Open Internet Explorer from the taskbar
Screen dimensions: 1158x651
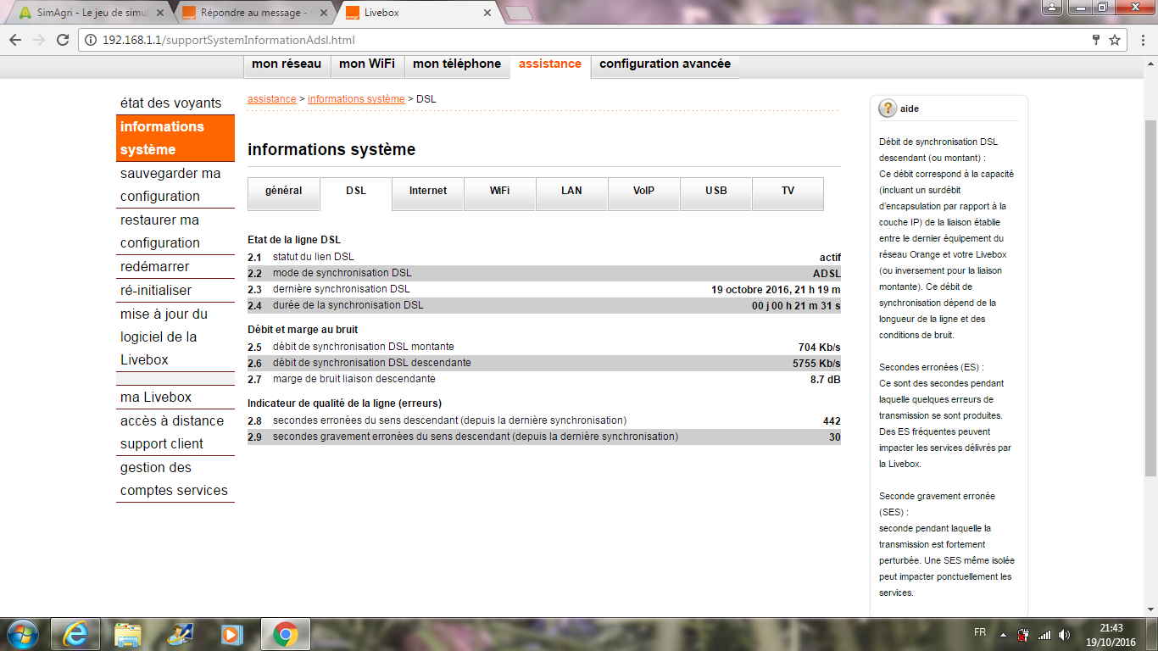click(x=75, y=633)
